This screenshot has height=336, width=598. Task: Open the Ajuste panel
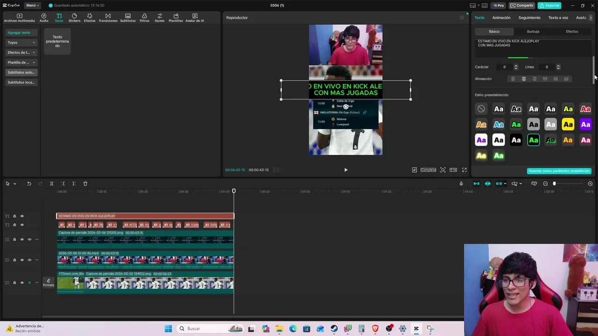(x=160, y=18)
